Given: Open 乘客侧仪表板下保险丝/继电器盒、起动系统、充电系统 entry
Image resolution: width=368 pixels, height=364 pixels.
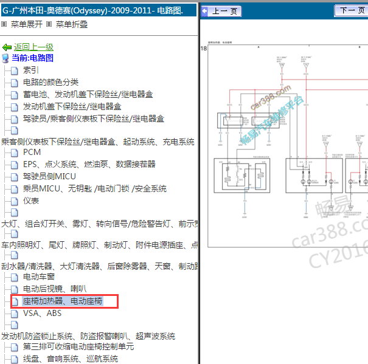Looking at the screenshot, I should tap(98, 142).
